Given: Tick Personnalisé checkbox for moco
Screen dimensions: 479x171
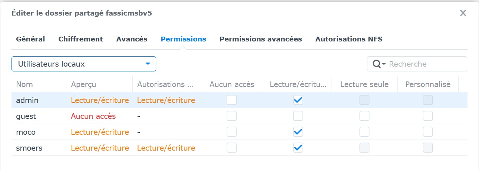Looking at the screenshot, I should click(x=428, y=132).
